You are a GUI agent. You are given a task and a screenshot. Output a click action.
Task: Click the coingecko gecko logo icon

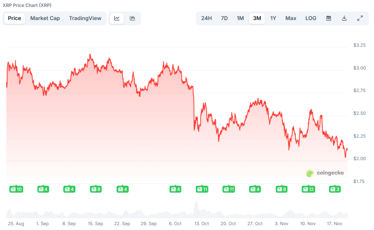tap(310, 173)
